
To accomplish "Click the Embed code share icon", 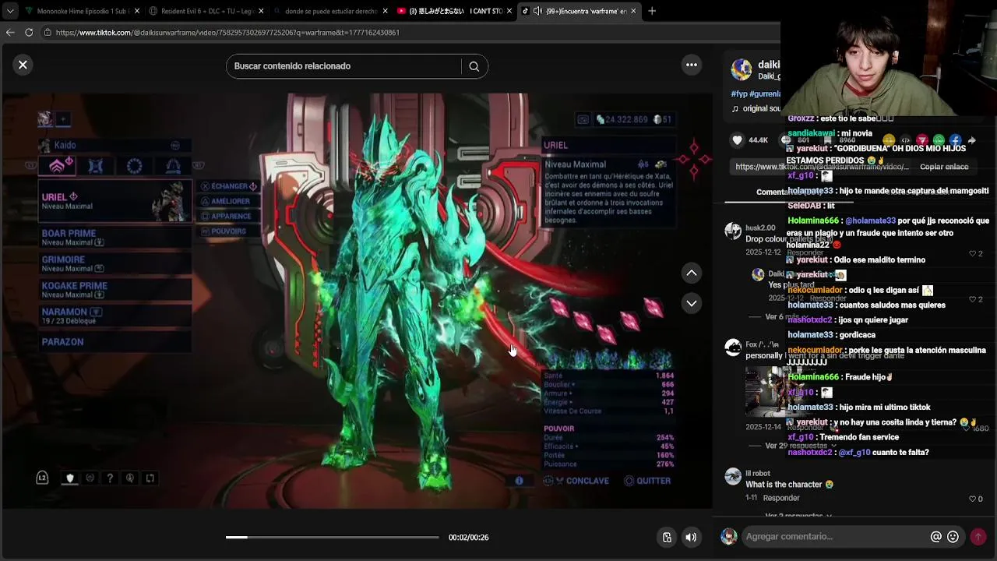I will tap(905, 140).
